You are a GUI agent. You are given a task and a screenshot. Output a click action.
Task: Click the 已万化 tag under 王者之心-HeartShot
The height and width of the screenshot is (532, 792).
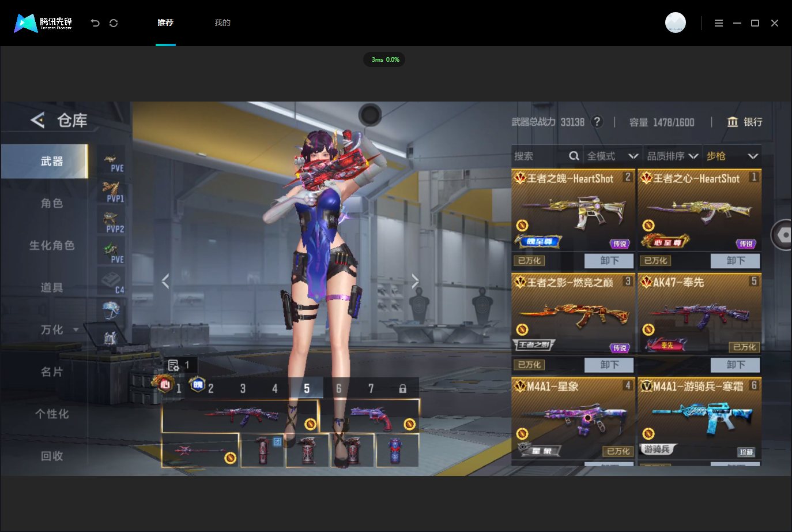point(655,261)
